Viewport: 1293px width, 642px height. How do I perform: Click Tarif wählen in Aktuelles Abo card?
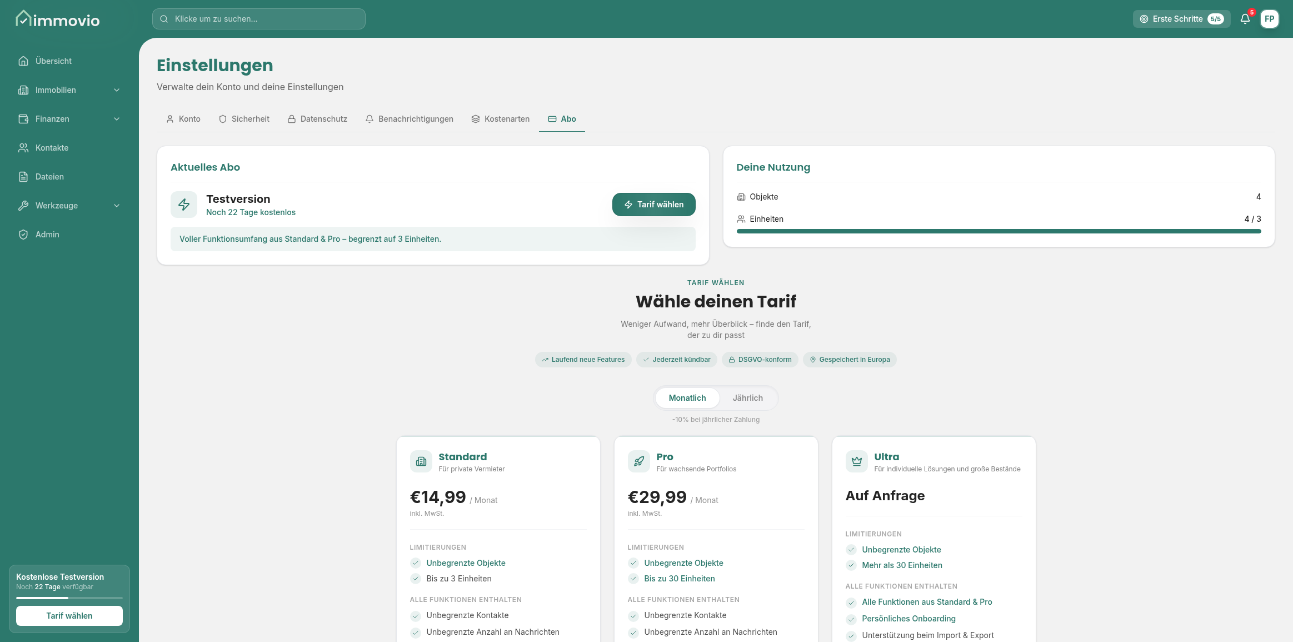653,205
